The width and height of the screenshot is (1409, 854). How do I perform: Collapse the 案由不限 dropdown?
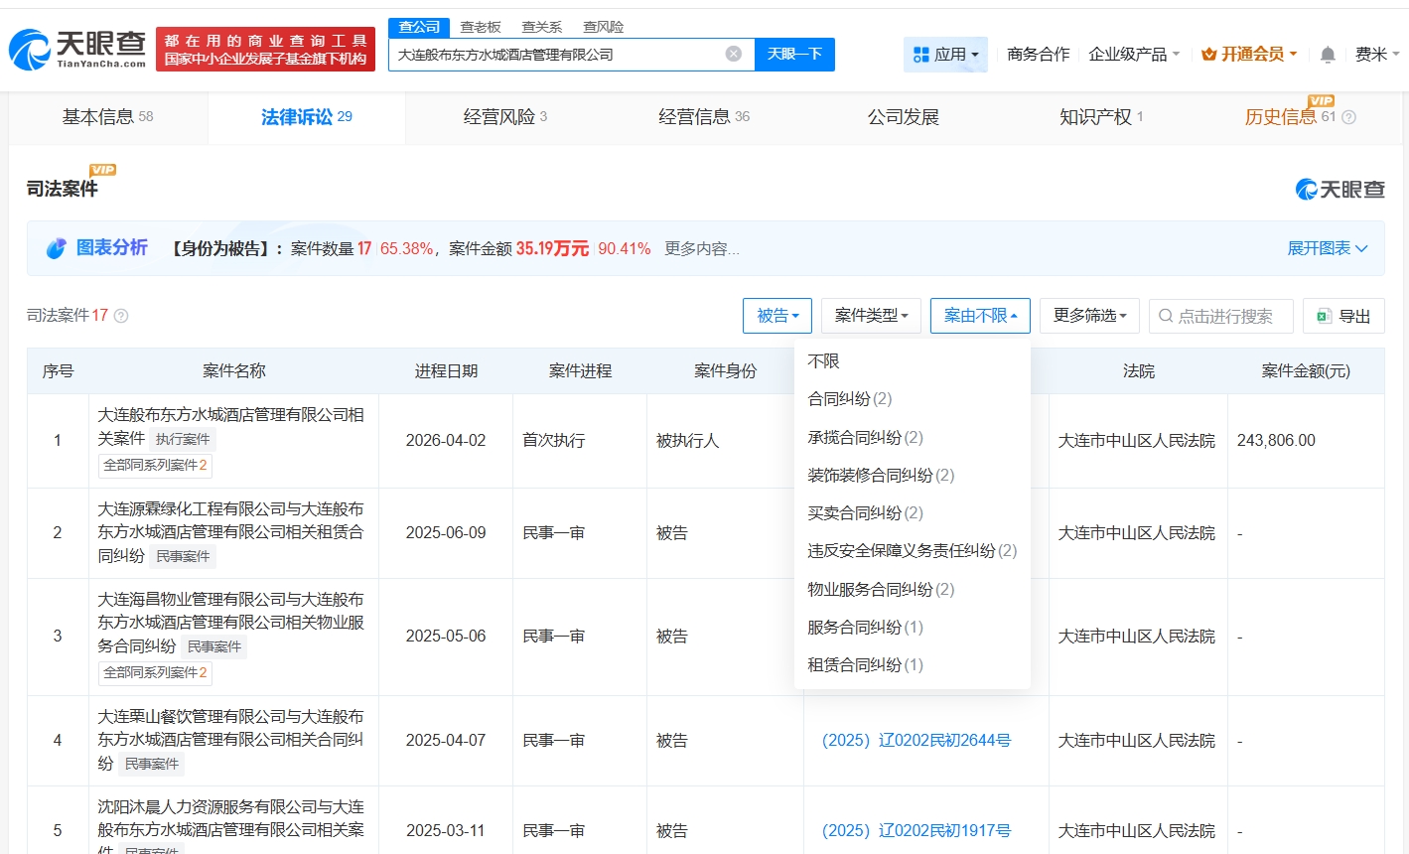pyautogui.click(x=980, y=316)
